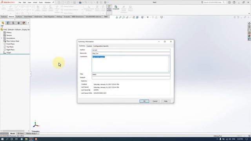The width and height of the screenshot is (251, 141).
Task: Open the DimXpertManager tab icon
Action: point(18,23)
